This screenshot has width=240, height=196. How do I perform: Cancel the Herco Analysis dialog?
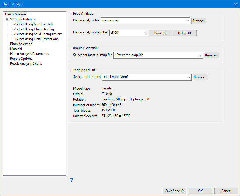(226, 191)
